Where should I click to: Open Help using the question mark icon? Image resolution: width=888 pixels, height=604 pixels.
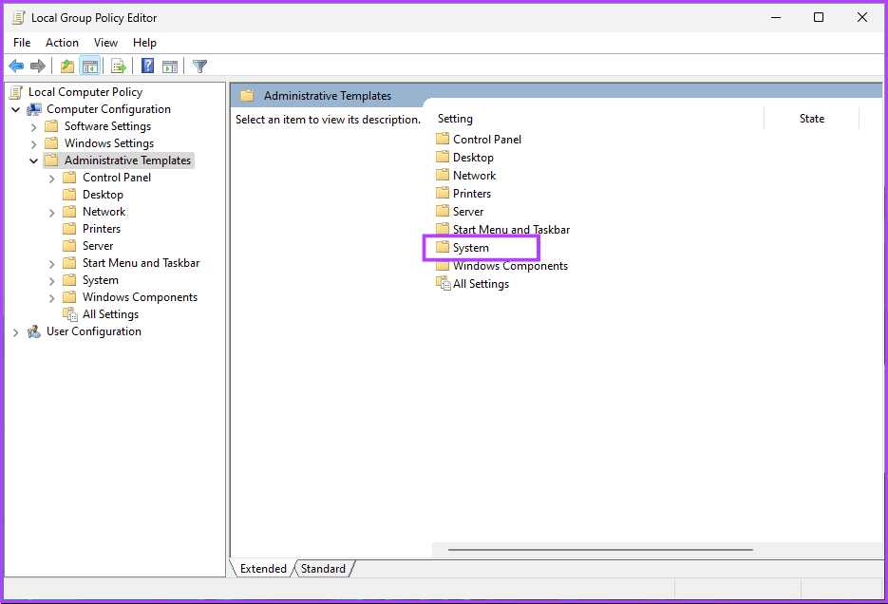tap(147, 65)
